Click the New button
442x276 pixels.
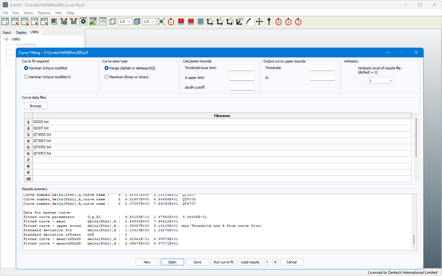click(147, 262)
